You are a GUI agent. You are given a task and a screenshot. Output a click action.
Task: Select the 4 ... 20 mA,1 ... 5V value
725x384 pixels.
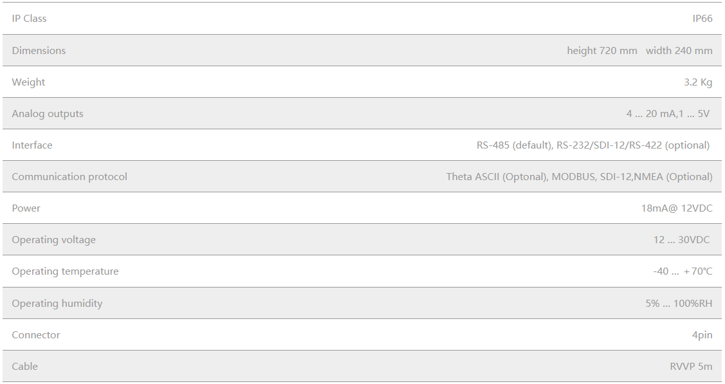click(x=668, y=113)
